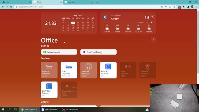Toggle the 4CHPro device card
The height and width of the screenshot is (112, 199).
point(49,70)
